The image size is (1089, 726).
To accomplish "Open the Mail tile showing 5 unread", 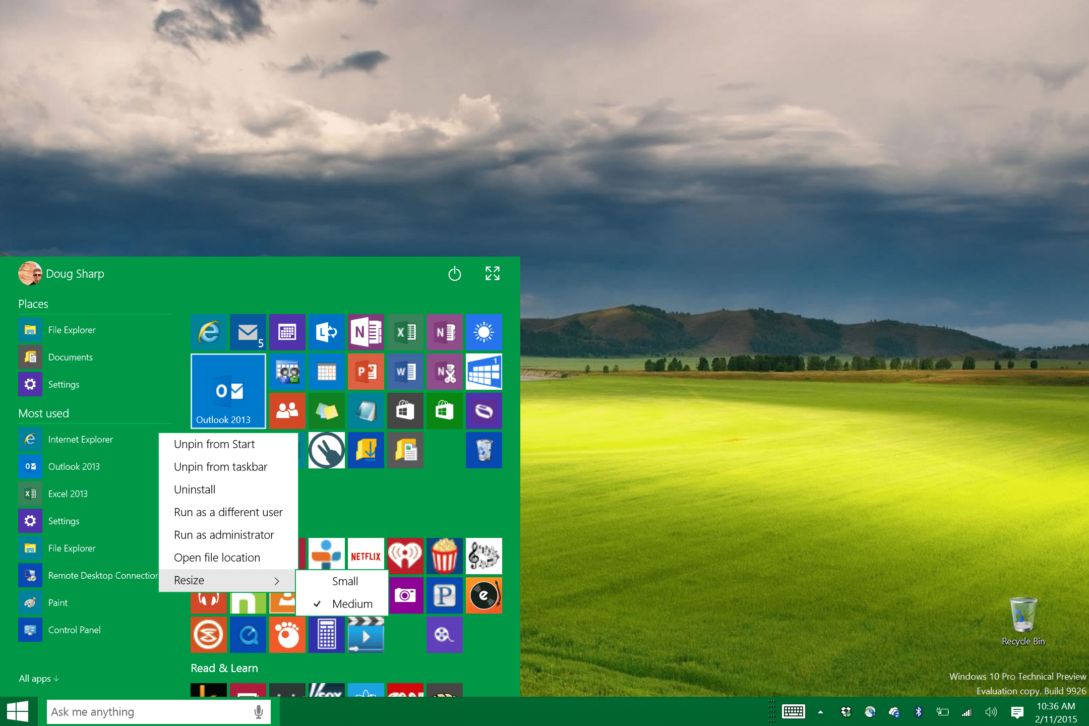I will (x=248, y=332).
